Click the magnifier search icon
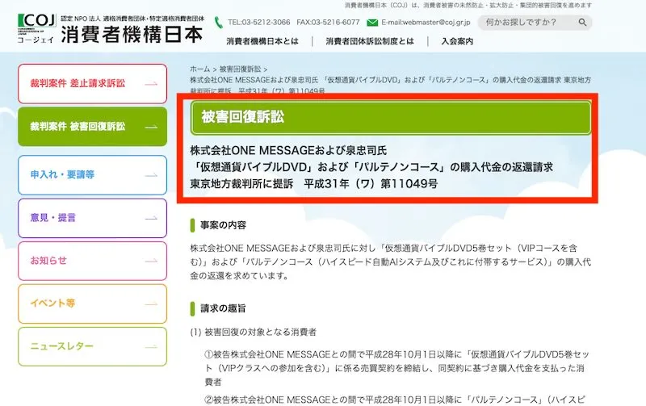Screen dimensions: 646x406 click(x=582, y=23)
